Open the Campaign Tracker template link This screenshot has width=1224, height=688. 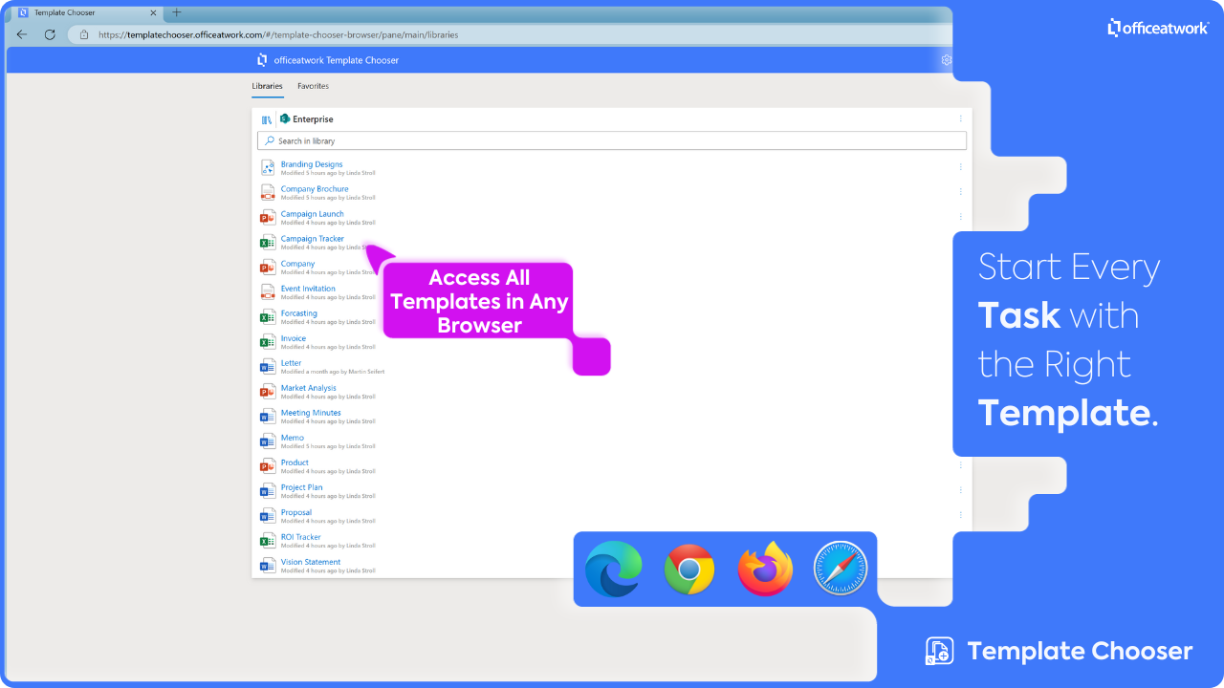pyautogui.click(x=312, y=239)
